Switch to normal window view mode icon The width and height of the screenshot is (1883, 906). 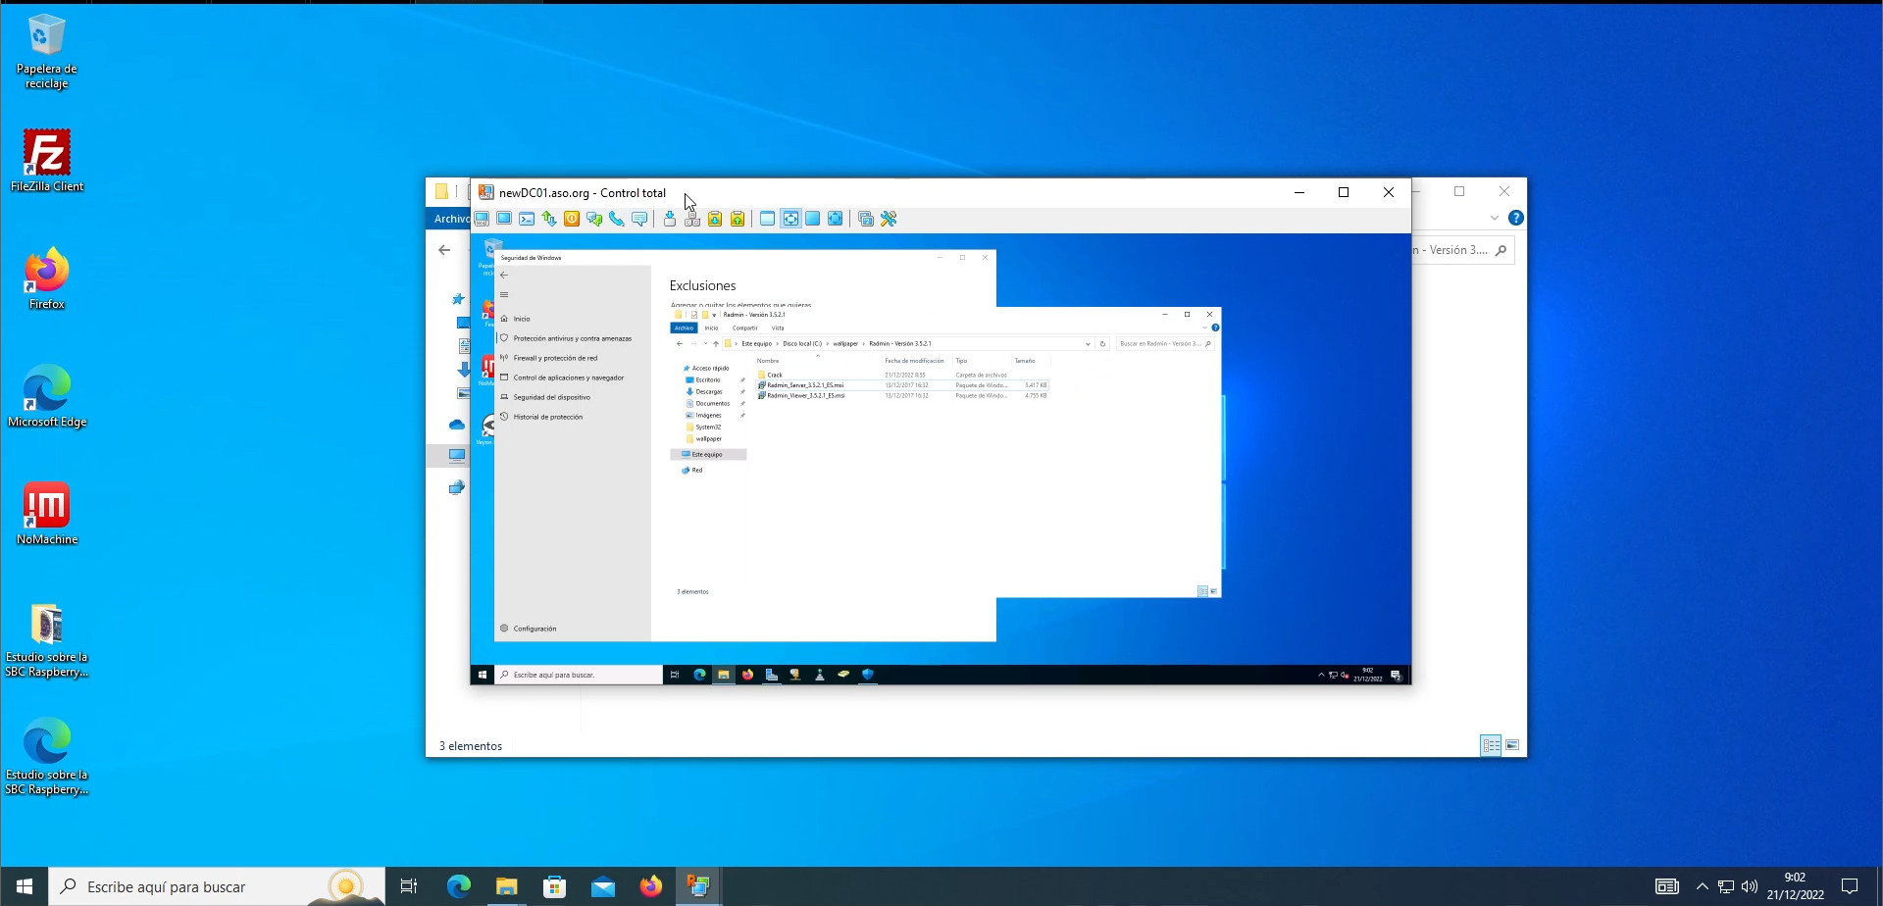[x=767, y=219]
